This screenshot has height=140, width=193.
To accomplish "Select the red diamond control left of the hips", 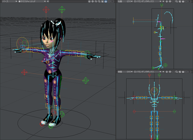I will [24, 72].
